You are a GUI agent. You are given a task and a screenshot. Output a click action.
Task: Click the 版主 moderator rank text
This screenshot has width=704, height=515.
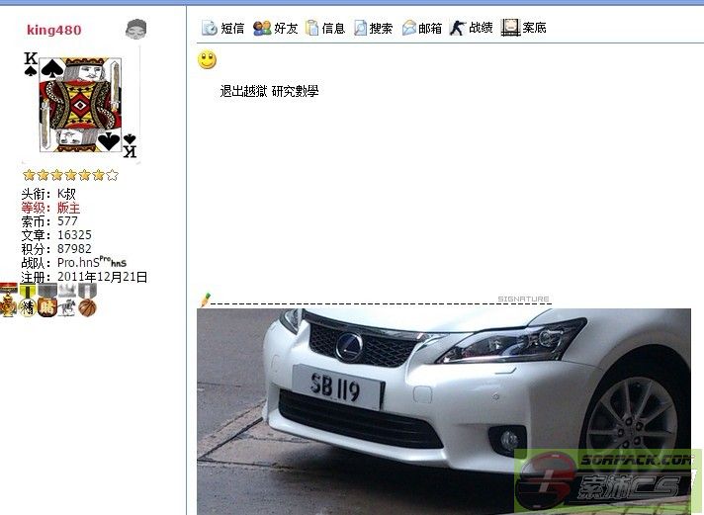point(68,209)
